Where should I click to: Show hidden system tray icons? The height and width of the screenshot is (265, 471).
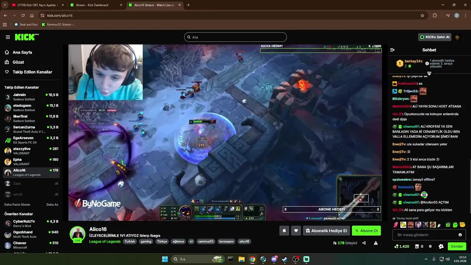tap(426, 259)
